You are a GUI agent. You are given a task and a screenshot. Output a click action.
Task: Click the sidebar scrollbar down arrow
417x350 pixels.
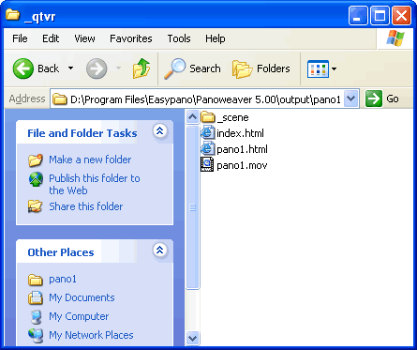(x=192, y=338)
